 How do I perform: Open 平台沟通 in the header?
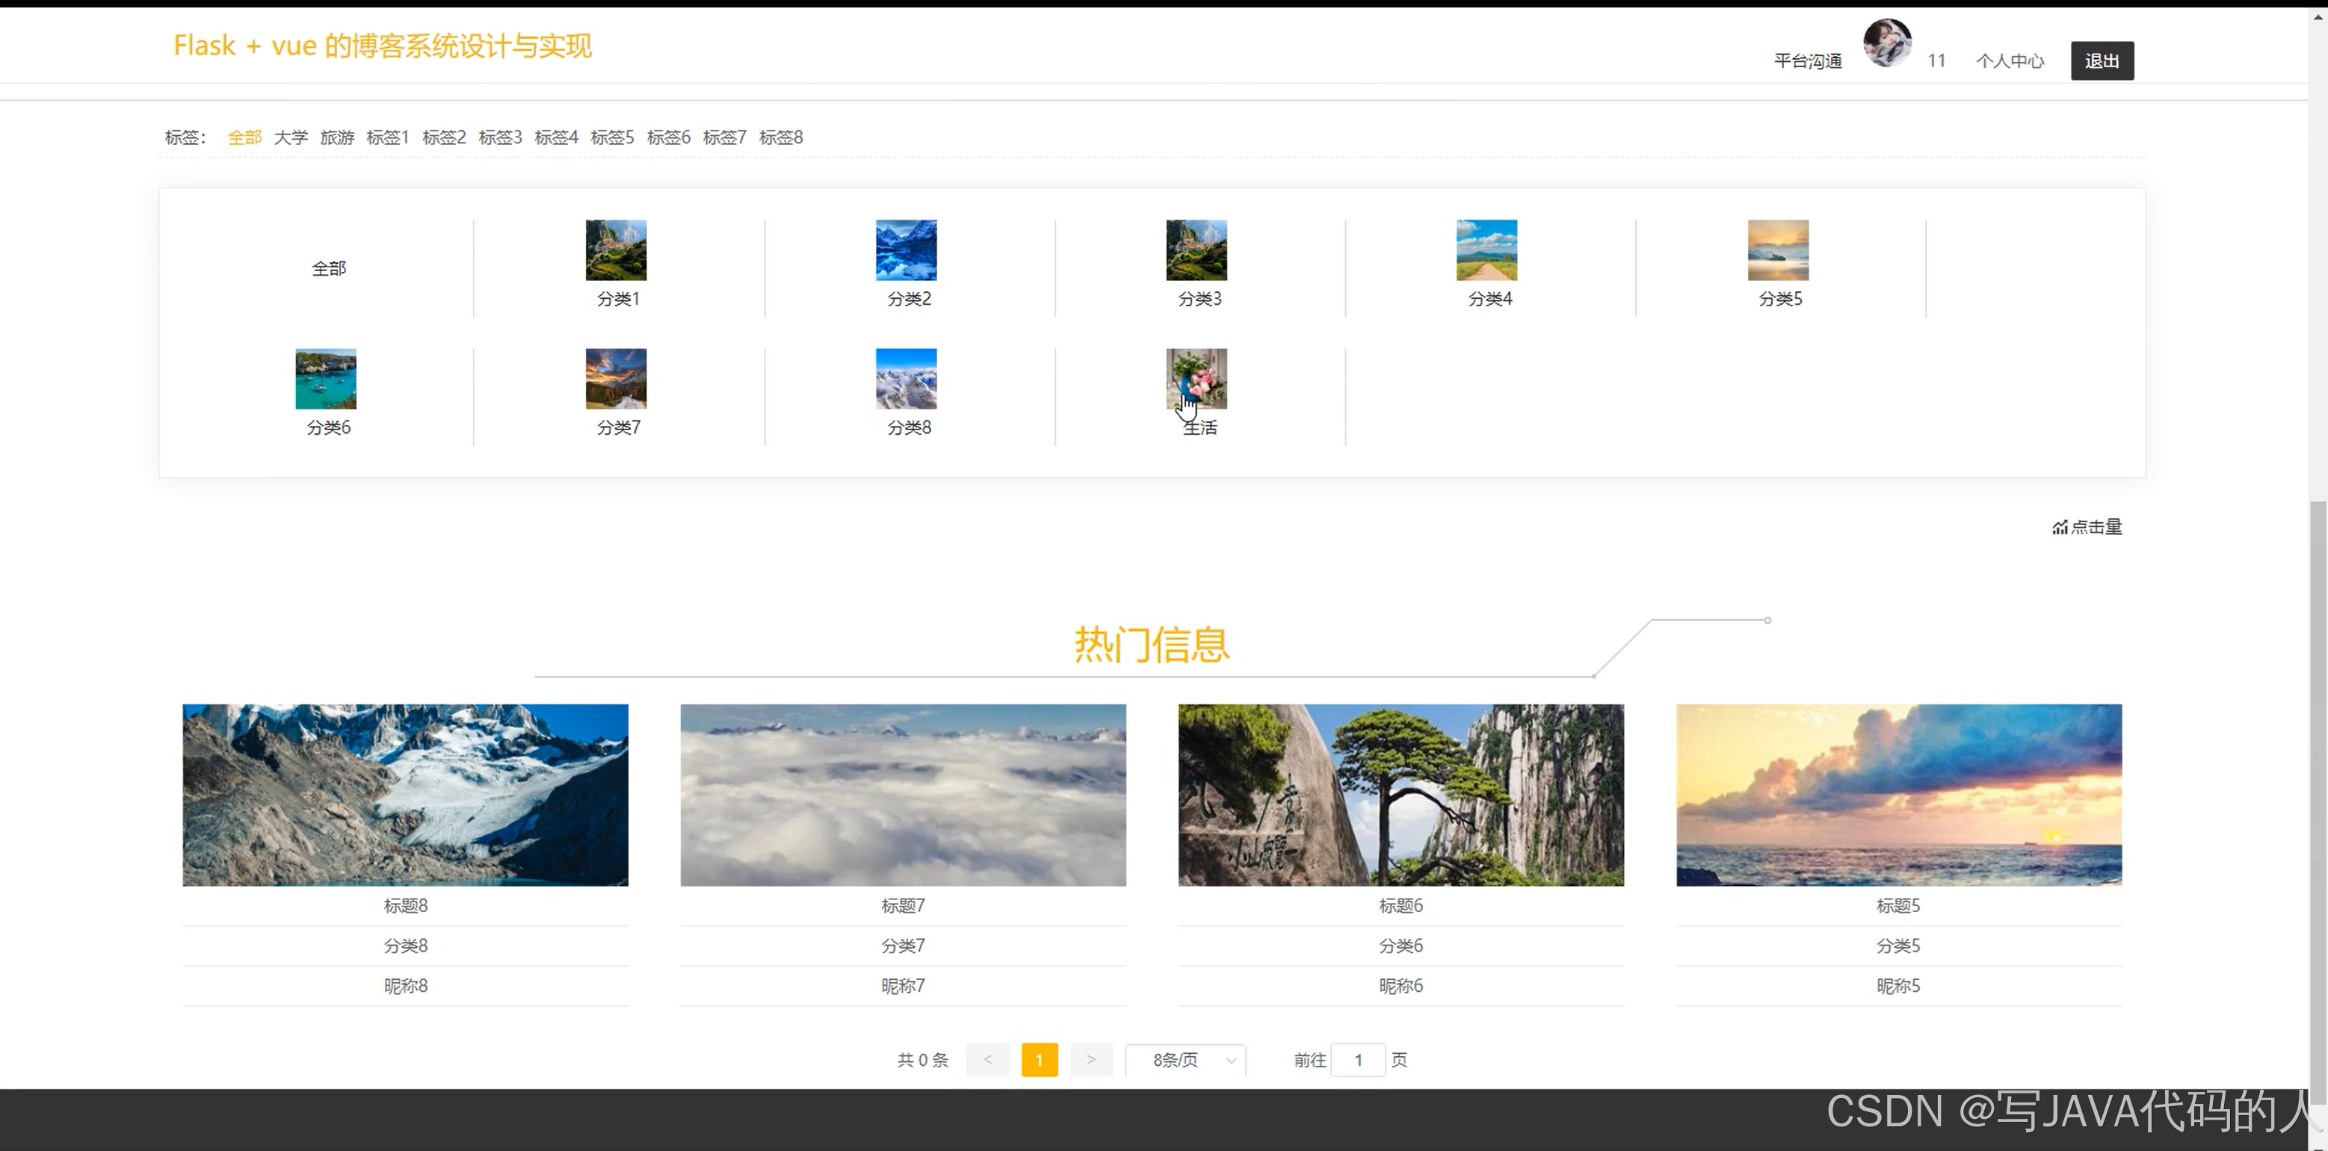(1807, 60)
